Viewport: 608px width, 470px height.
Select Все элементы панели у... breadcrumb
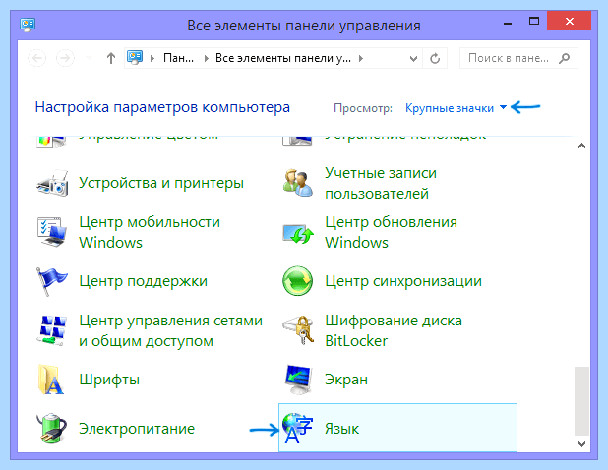click(283, 58)
